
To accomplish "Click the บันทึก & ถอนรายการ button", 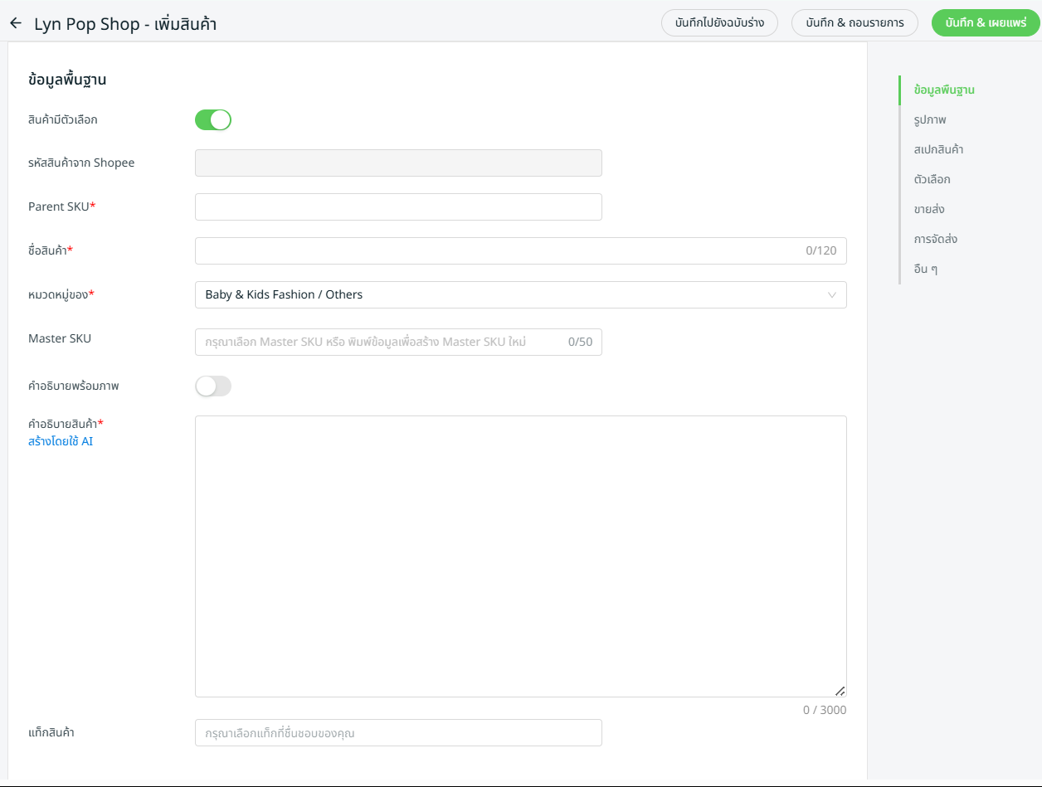I will click(x=855, y=23).
